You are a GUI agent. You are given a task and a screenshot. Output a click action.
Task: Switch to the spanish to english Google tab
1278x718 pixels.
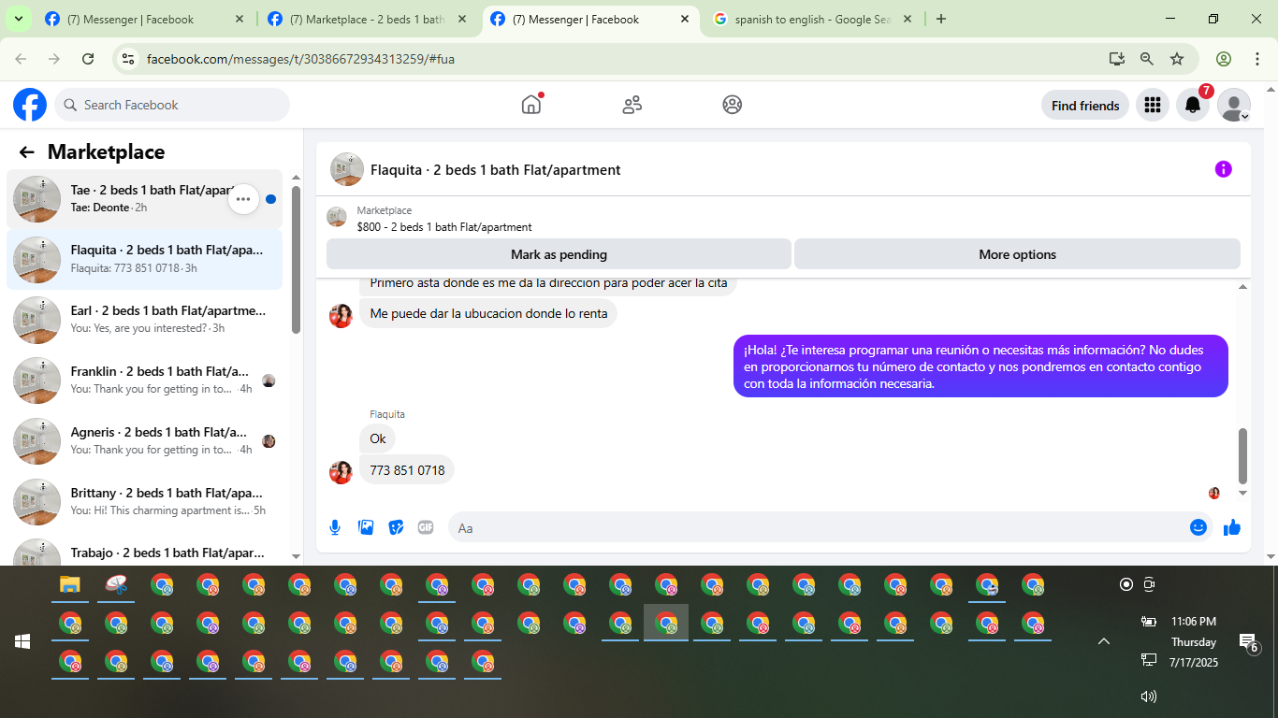point(813,19)
